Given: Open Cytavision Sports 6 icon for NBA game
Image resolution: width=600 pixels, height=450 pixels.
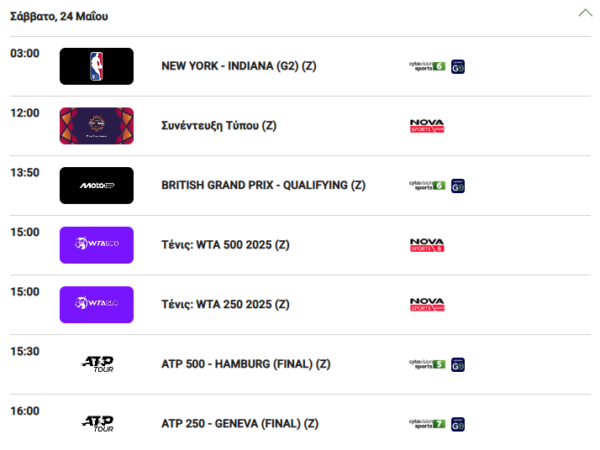Looking at the screenshot, I should tap(427, 66).
